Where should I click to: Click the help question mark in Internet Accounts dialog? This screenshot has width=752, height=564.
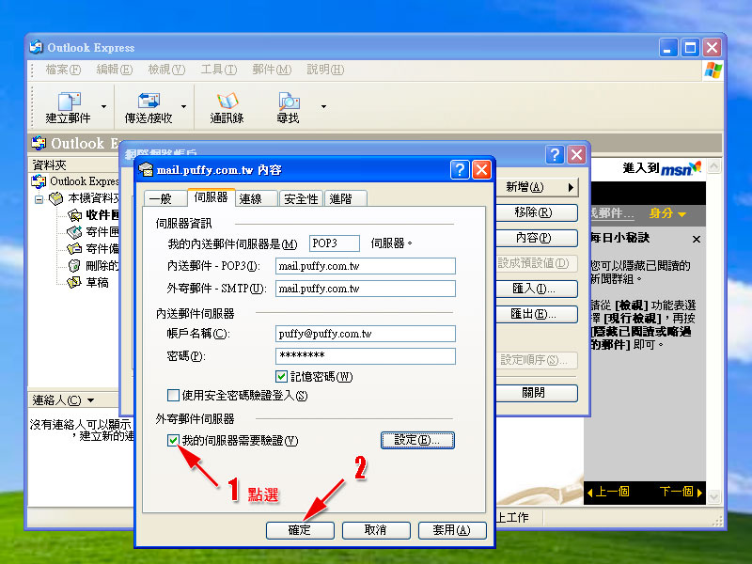tap(555, 154)
